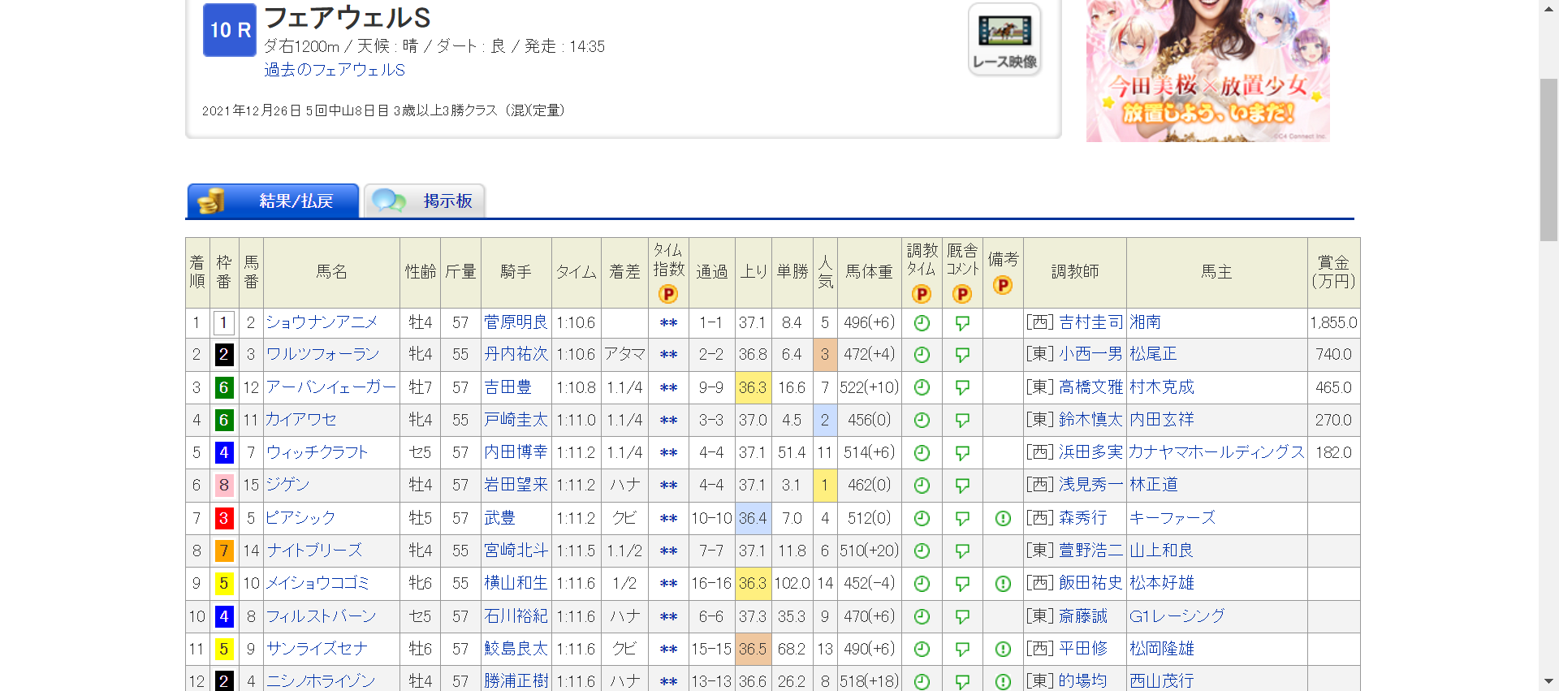
Task: Open owner page for カナヤマホールディングス
Action: (1216, 452)
